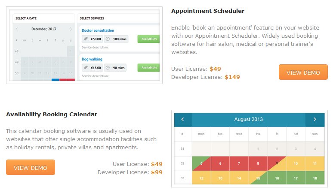Check Availability for Dog walking

click(x=149, y=68)
